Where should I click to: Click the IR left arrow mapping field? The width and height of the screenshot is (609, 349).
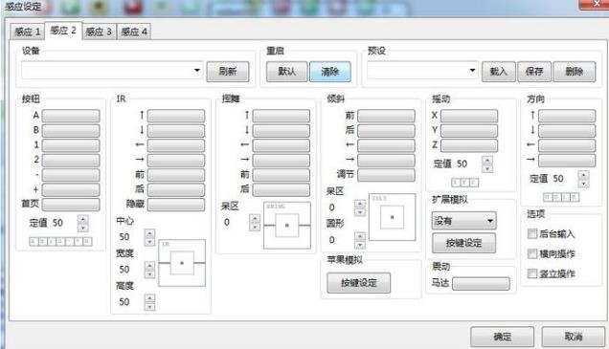coord(176,145)
